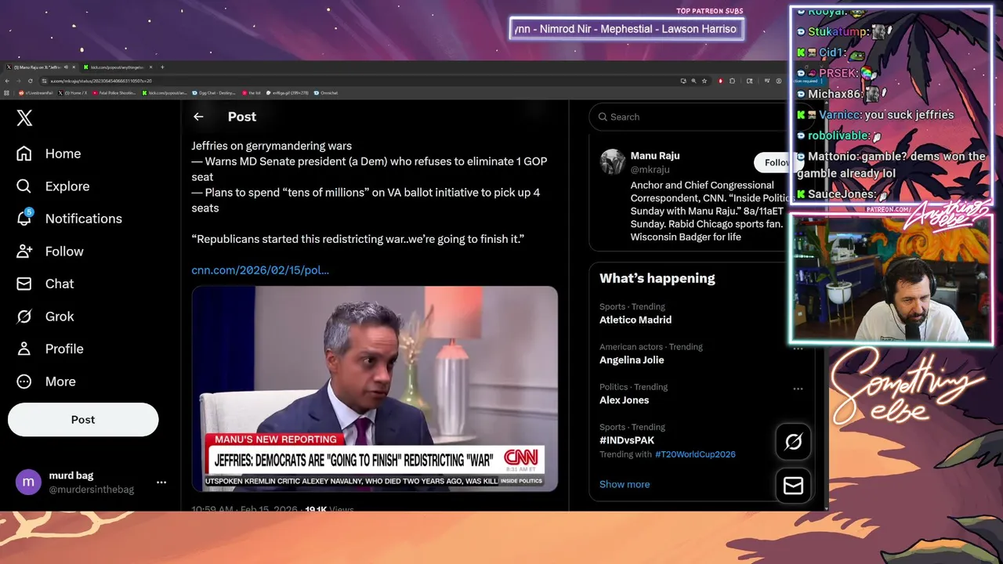The width and height of the screenshot is (1003, 564).
Task: Open the browser profile avatar icon
Action: [x=778, y=81]
